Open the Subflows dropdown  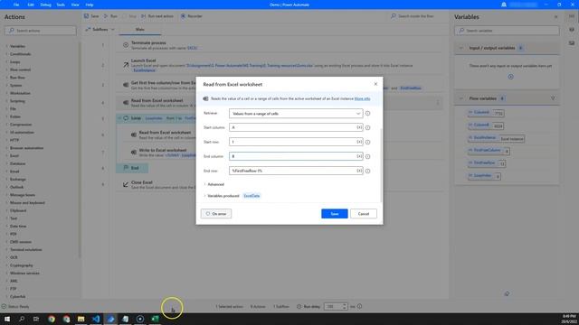click(x=100, y=29)
